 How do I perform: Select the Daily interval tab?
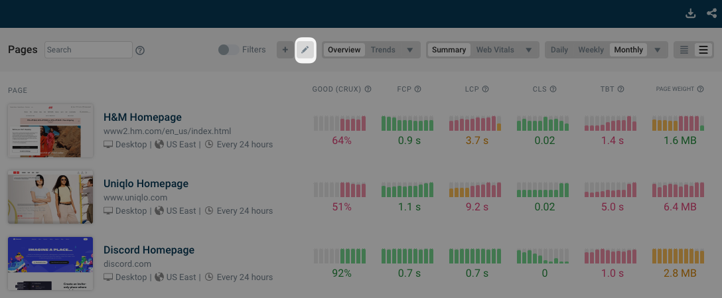pos(559,50)
